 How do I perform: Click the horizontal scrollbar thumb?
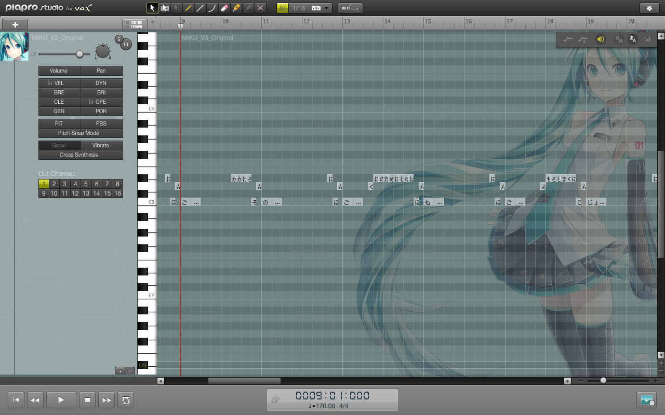[x=244, y=381]
